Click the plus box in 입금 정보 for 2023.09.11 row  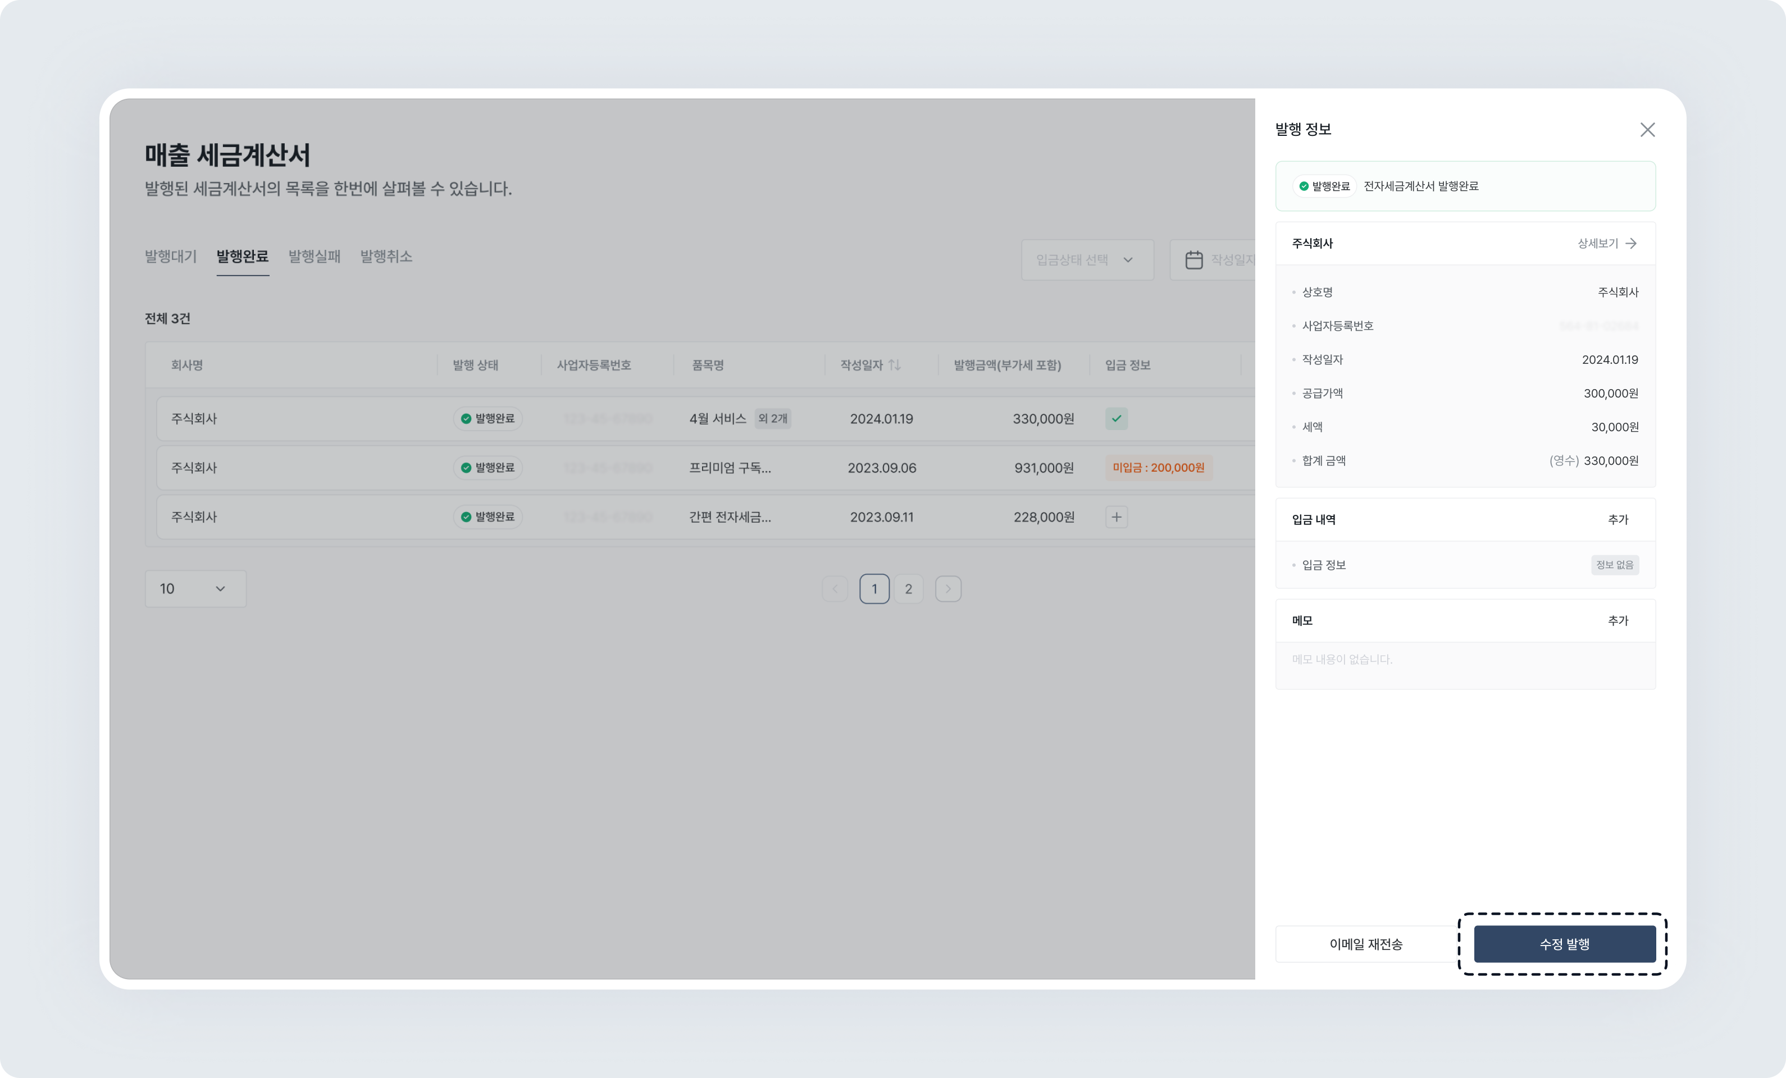1117,517
